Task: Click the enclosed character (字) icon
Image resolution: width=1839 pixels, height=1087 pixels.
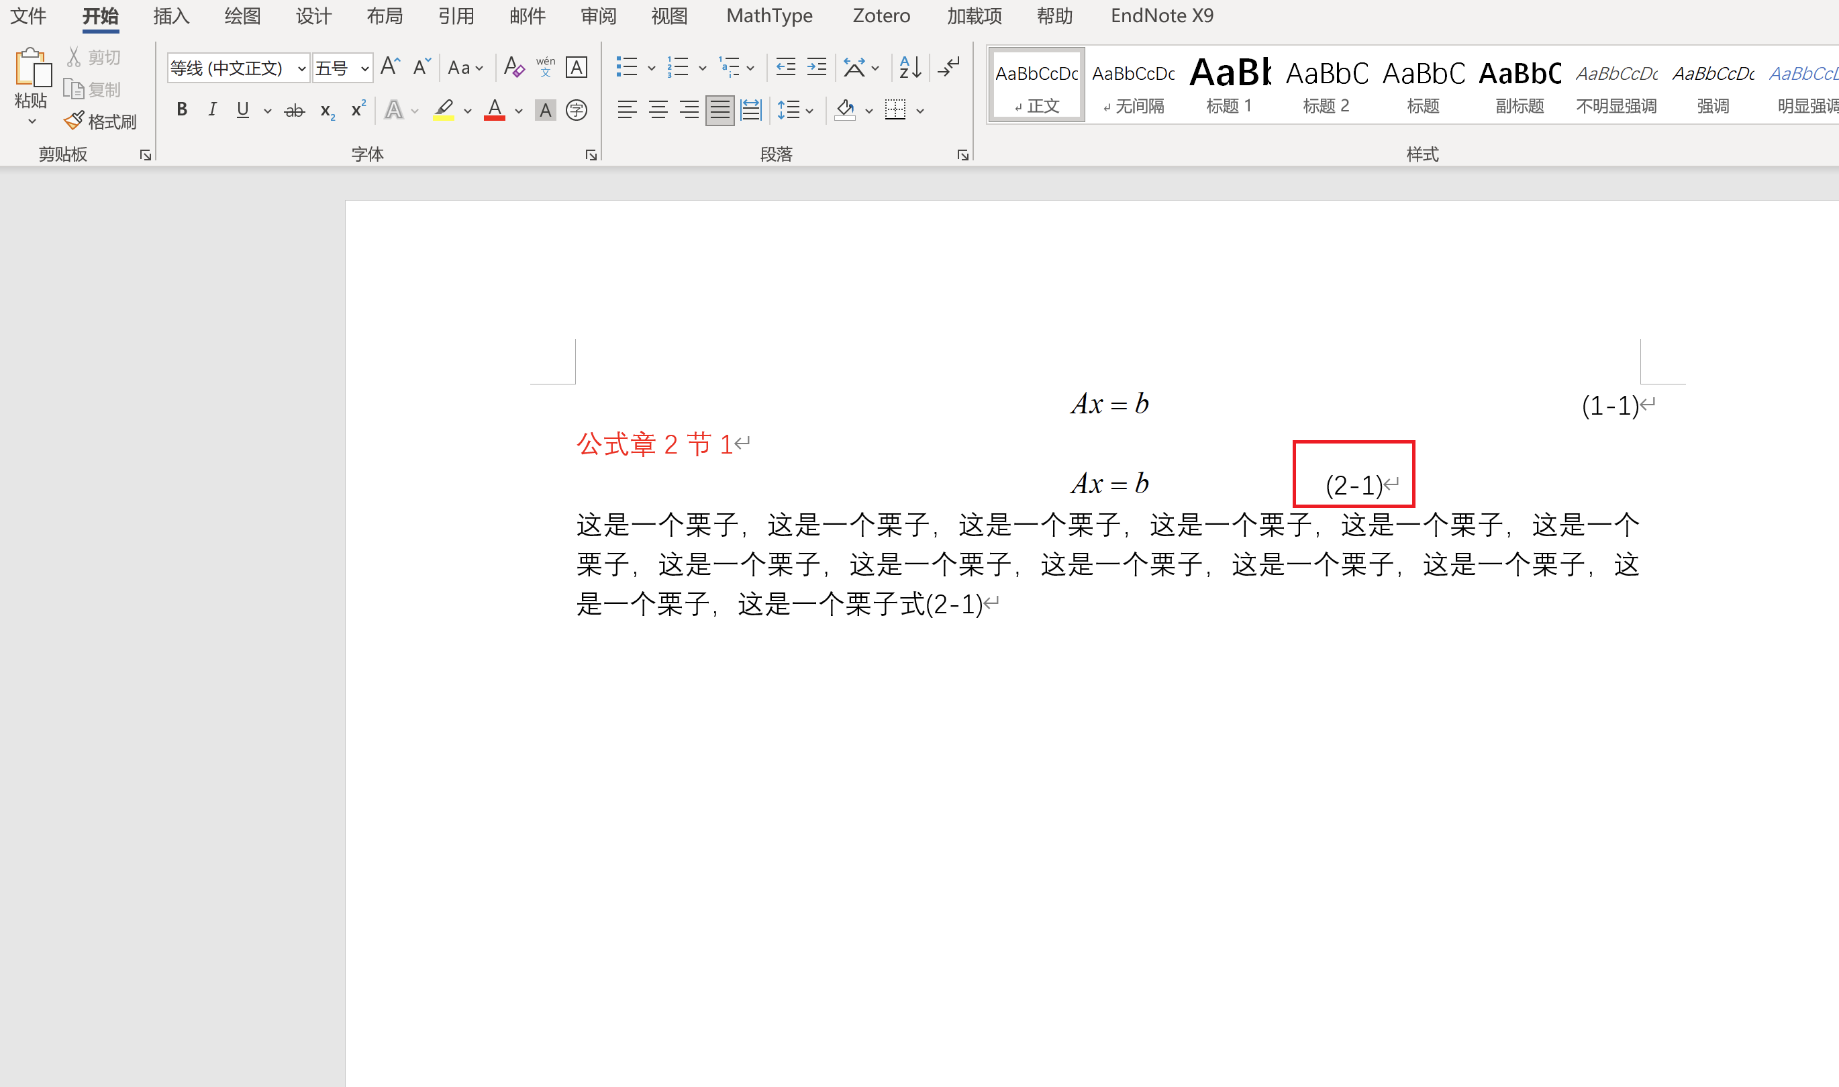Action: click(577, 111)
